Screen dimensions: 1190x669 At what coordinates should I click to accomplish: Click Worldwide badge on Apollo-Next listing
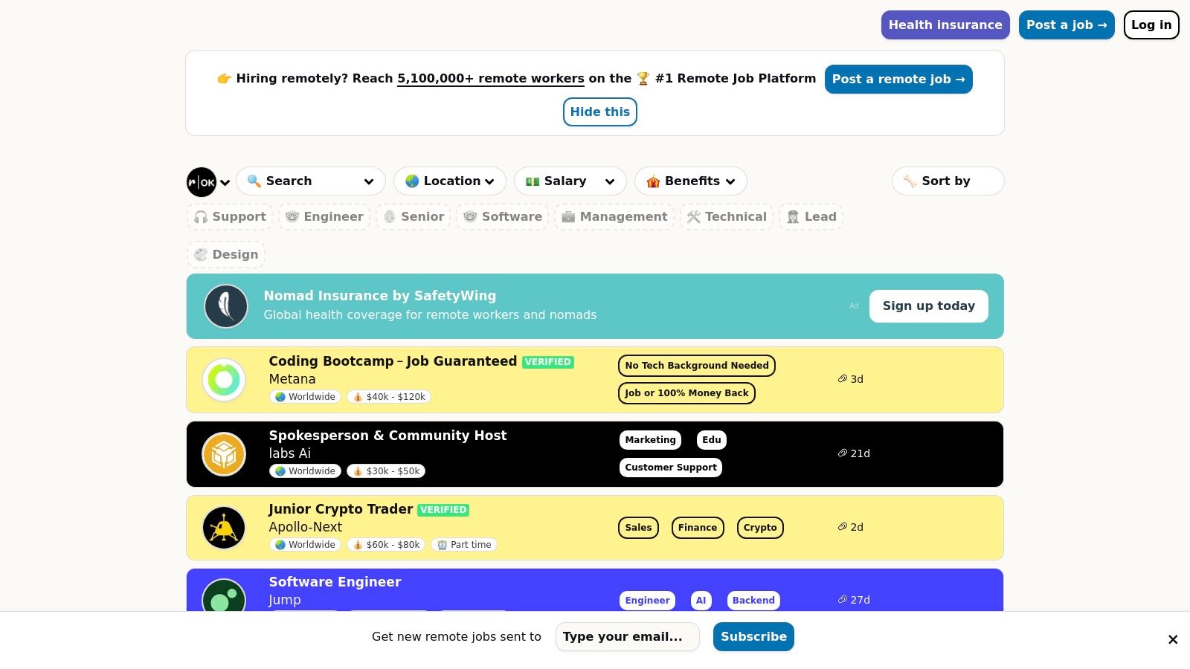tap(306, 545)
